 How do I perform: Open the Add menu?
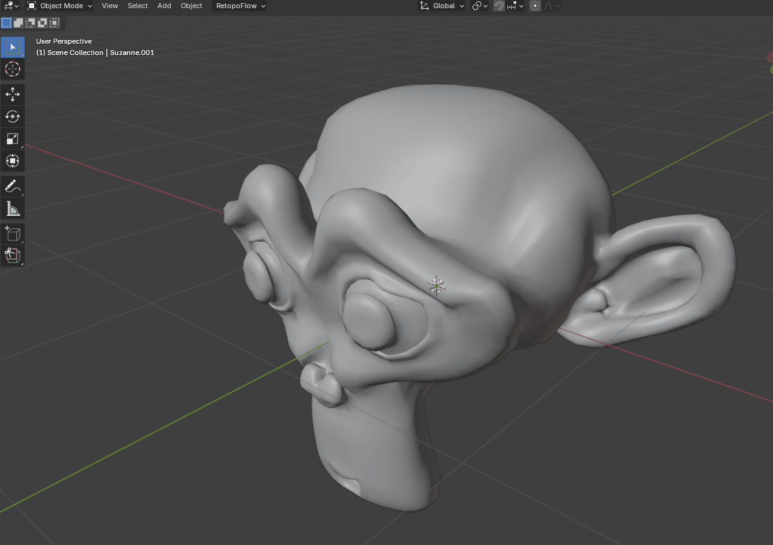coord(164,6)
